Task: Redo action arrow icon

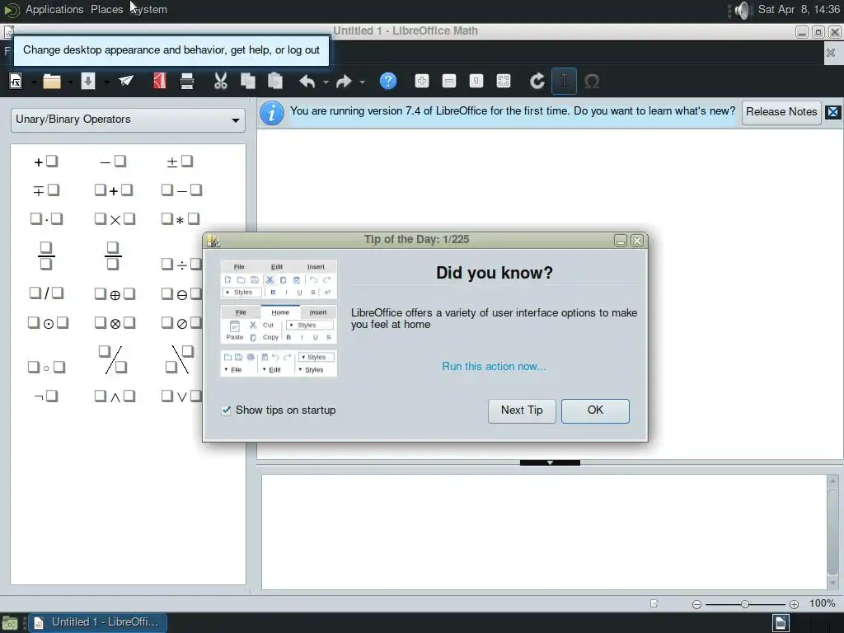Action: point(344,82)
